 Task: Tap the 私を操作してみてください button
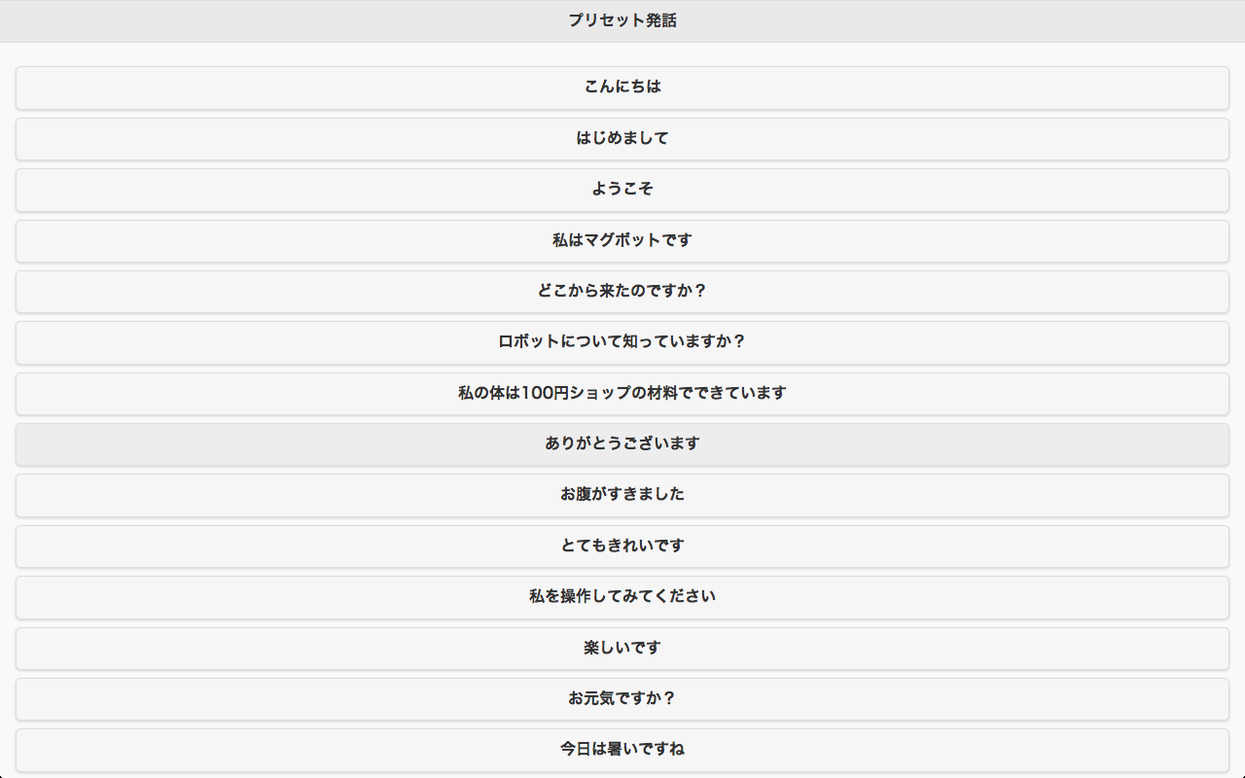click(622, 597)
